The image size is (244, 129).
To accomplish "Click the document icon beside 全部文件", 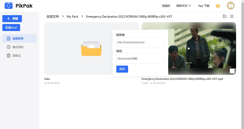I will tap(9, 38).
